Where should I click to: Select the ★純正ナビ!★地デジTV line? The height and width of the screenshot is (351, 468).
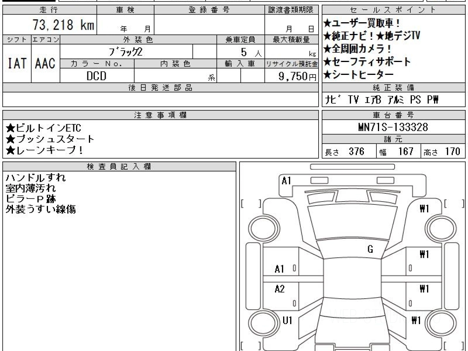[372, 36]
